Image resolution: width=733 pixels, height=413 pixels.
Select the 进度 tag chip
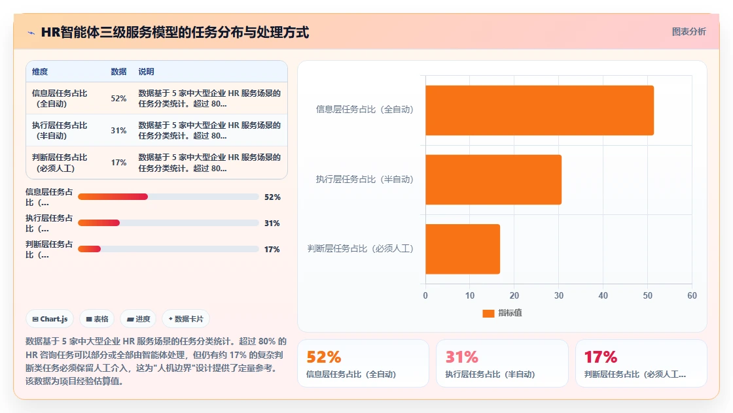coord(138,319)
